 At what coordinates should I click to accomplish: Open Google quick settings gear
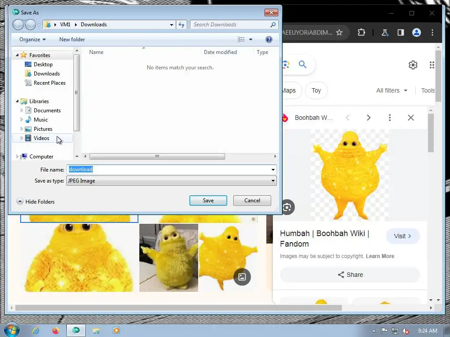(x=413, y=65)
